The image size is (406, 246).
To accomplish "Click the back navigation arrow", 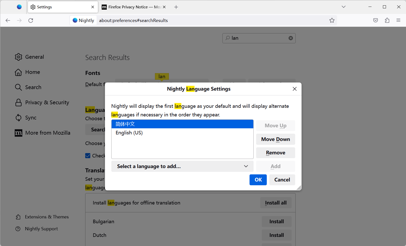I will (8, 20).
